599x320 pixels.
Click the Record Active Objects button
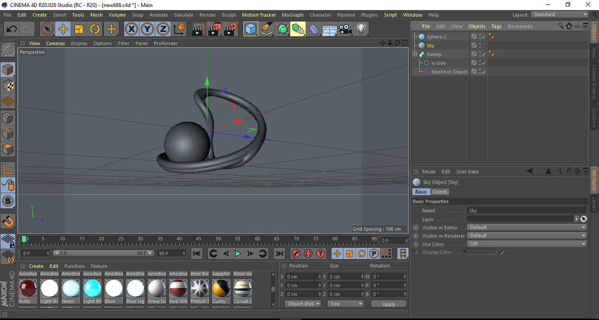[x=296, y=253]
